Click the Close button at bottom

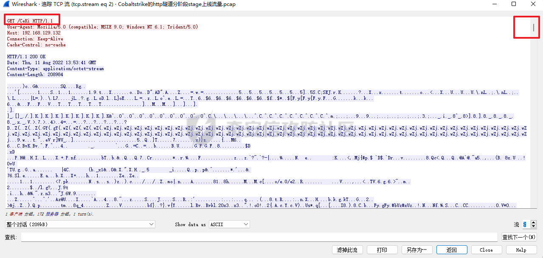tap(486, 250)
